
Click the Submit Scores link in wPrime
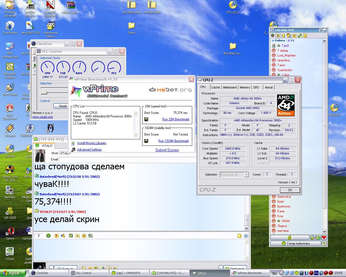[x=167, y=150]
